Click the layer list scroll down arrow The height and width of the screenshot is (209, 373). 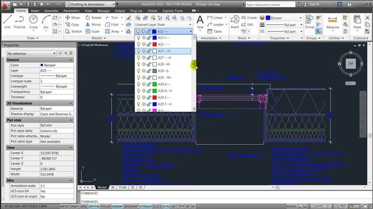click(x=193, y=109)
